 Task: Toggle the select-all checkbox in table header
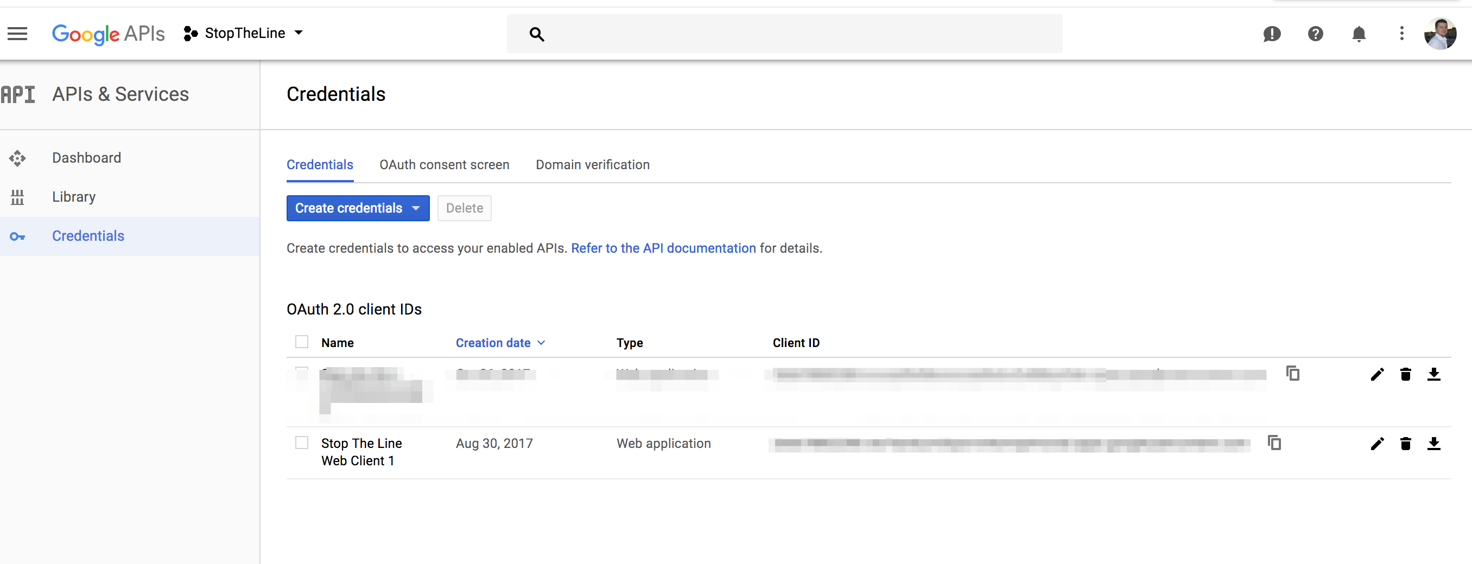click(x=302, y=342)
